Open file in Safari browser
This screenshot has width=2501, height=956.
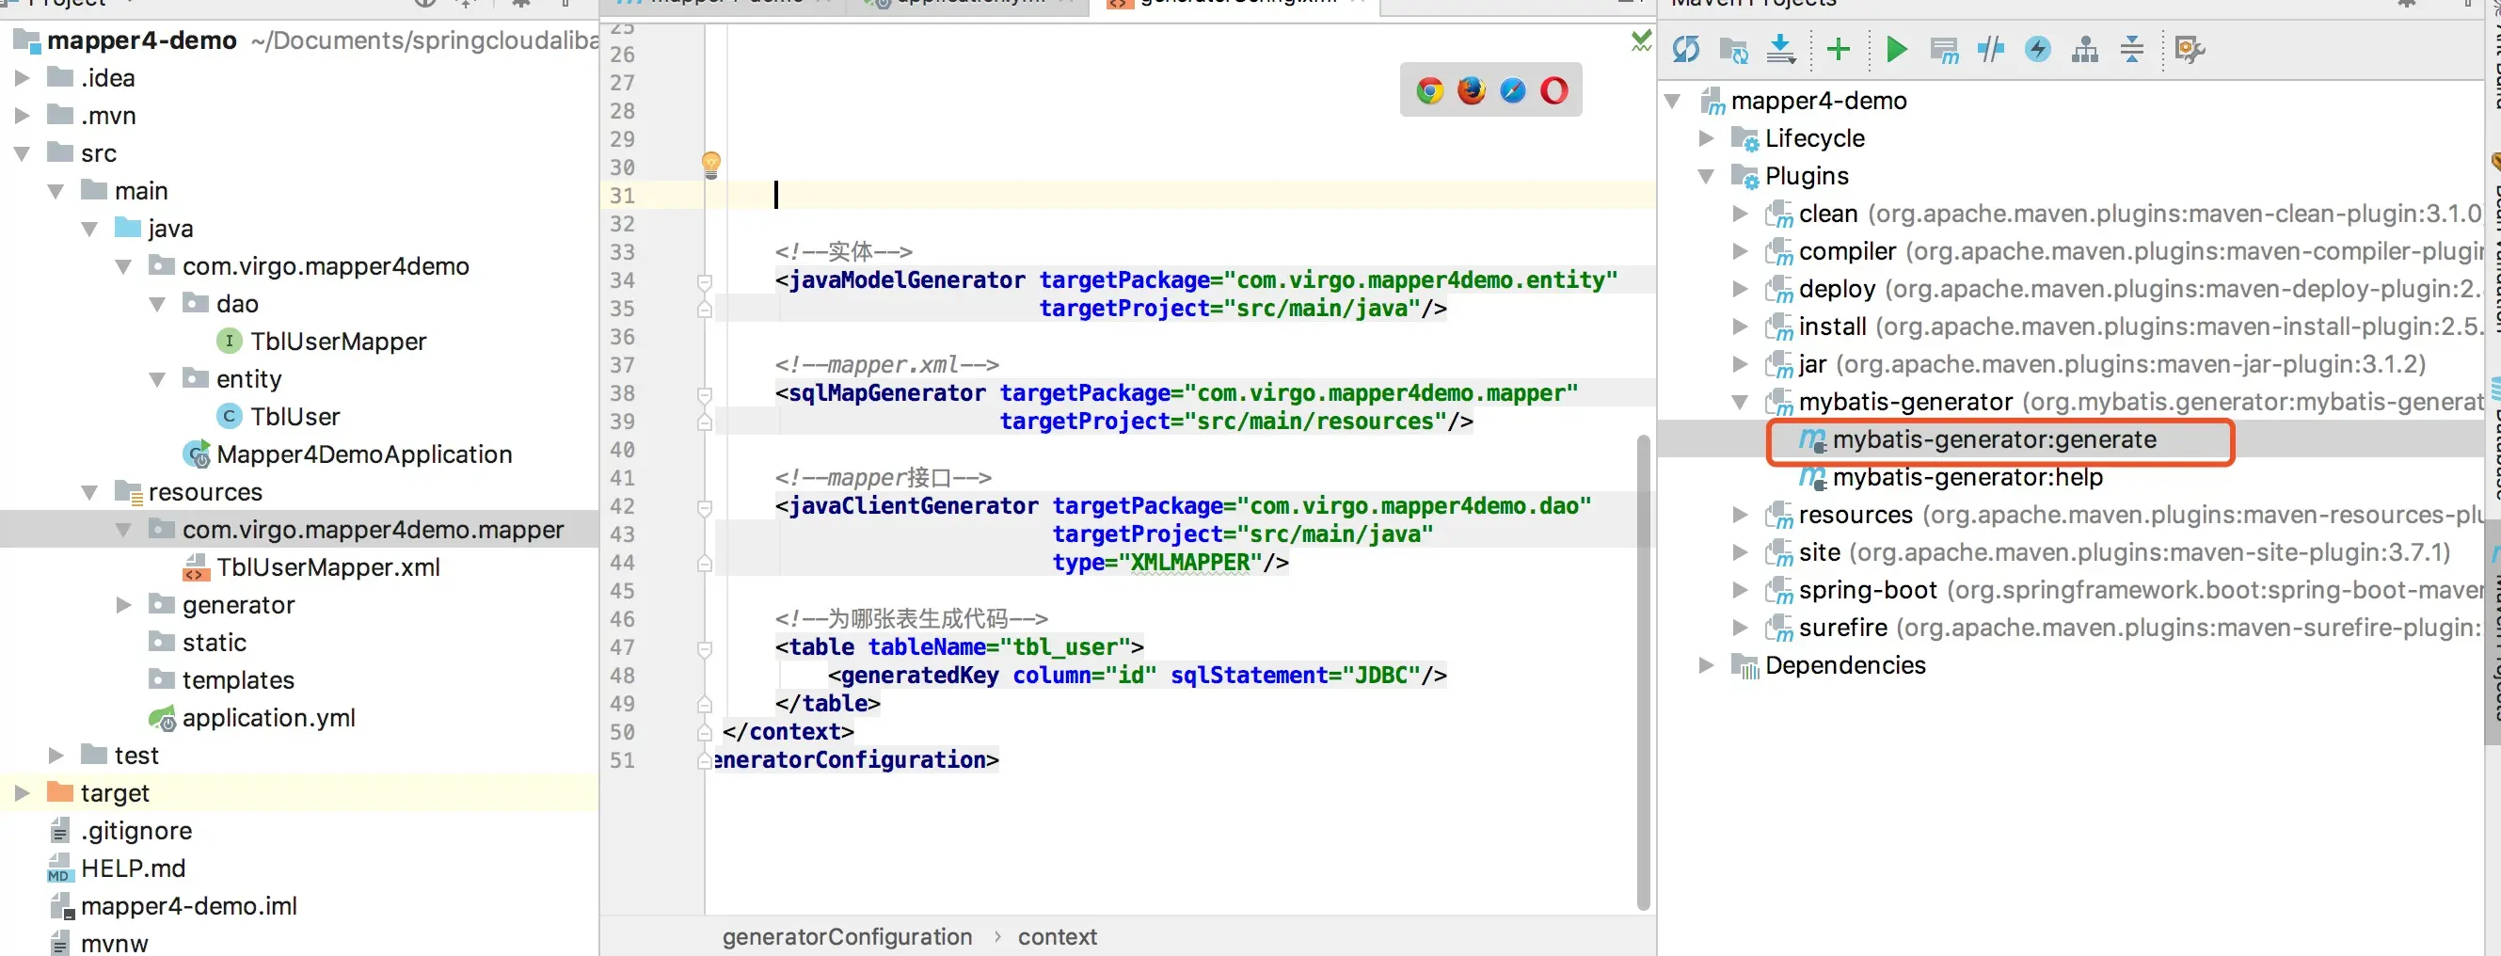[1513, 90]
